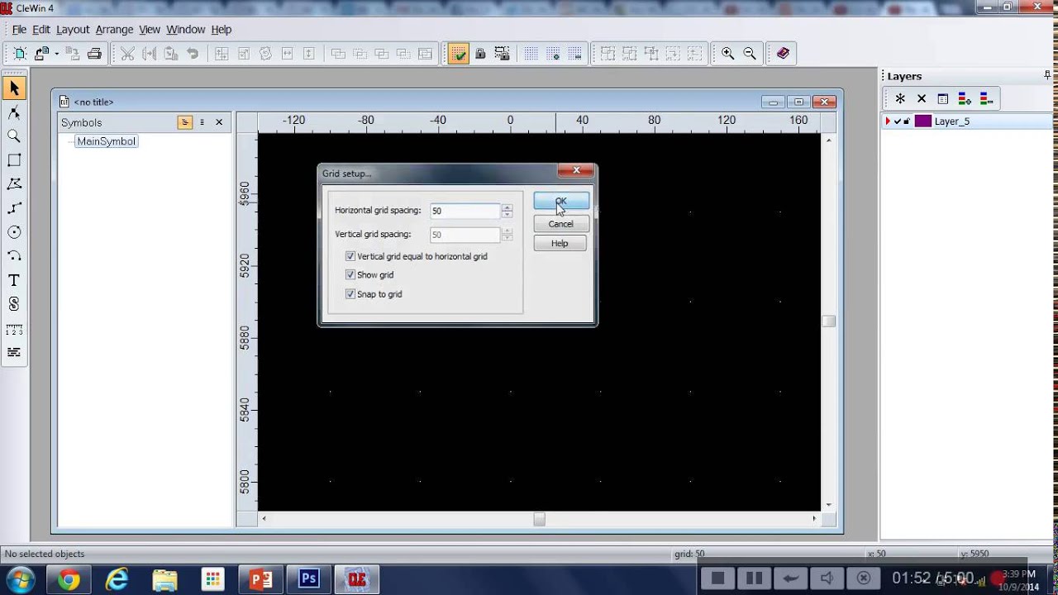The width and height of the screenshot is (1058, 595).
Task: Toggle the highlighted grid snap toolbar button
Action: (x=458, y=54)
